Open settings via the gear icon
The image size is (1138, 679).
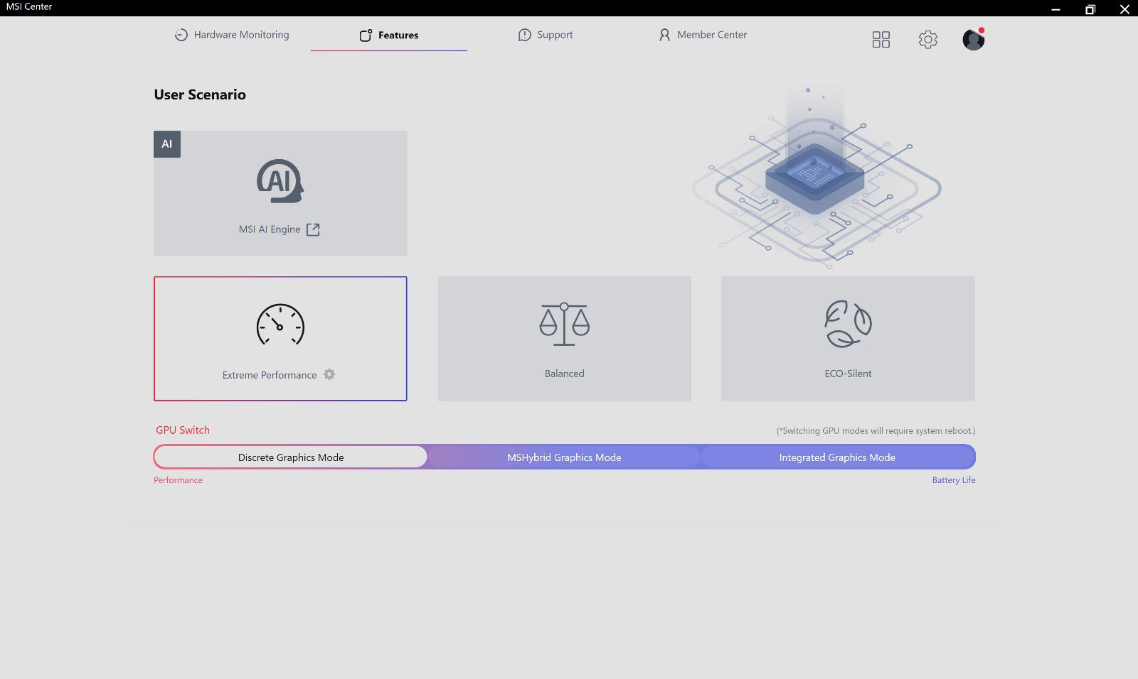(928, 39)
